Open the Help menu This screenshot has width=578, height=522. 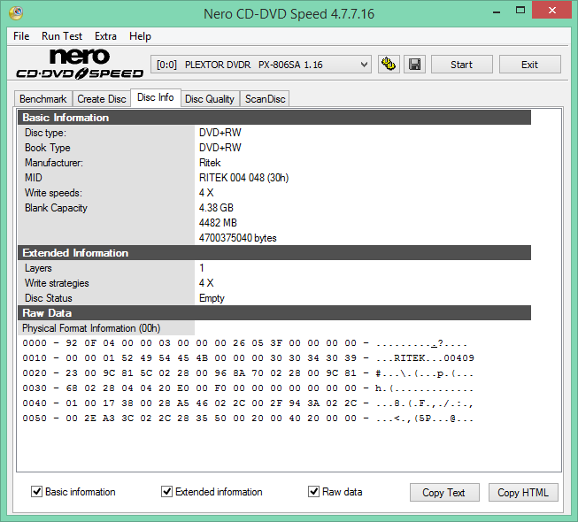tap(140, 36)
